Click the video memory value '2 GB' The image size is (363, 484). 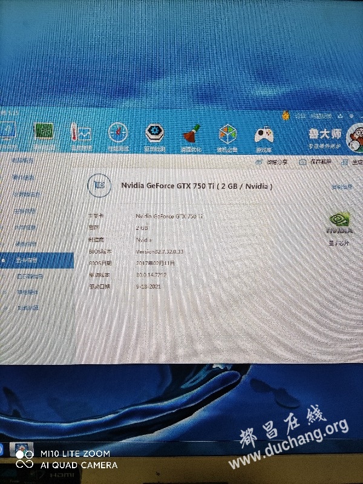[x=142, y=228]
